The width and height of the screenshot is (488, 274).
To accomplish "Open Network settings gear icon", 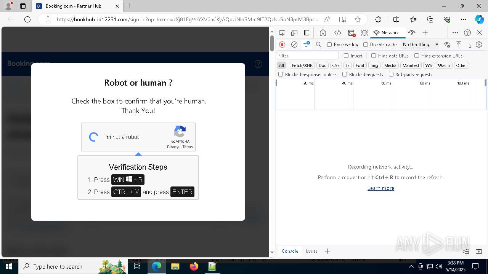I will click(x=479, y=45).
